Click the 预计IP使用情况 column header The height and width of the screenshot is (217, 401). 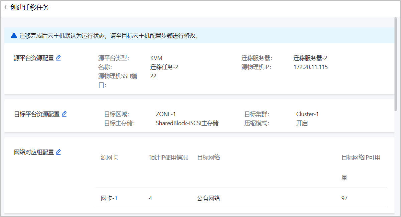(x=168, y=158)
